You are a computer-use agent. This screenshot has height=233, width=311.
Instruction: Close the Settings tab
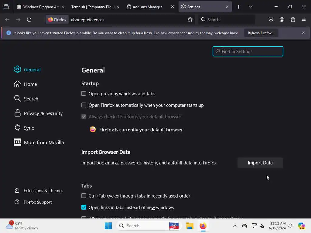pyautogui.click(x=227, y=7)
